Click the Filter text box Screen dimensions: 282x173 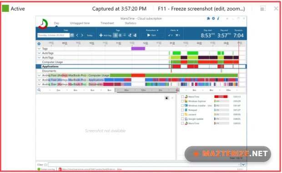pos(144,164)
